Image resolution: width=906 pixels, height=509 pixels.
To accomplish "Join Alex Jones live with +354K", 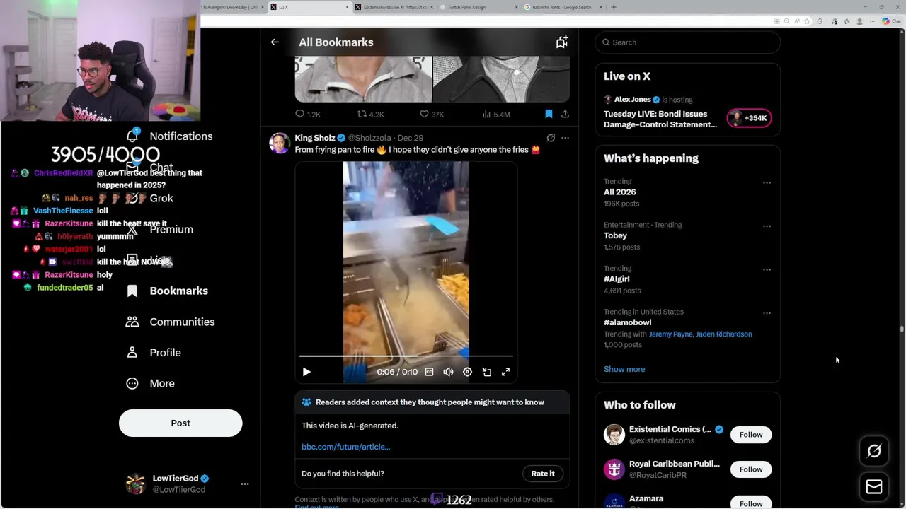I will point(749,118).
